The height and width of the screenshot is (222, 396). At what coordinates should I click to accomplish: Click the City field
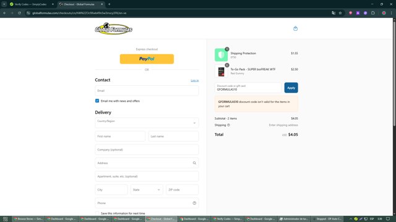click(111, 189)
